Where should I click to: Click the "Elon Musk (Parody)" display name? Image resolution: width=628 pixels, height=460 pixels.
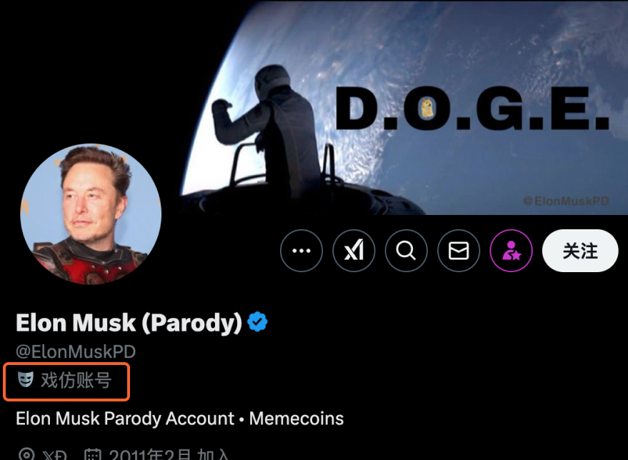point(129,323)
